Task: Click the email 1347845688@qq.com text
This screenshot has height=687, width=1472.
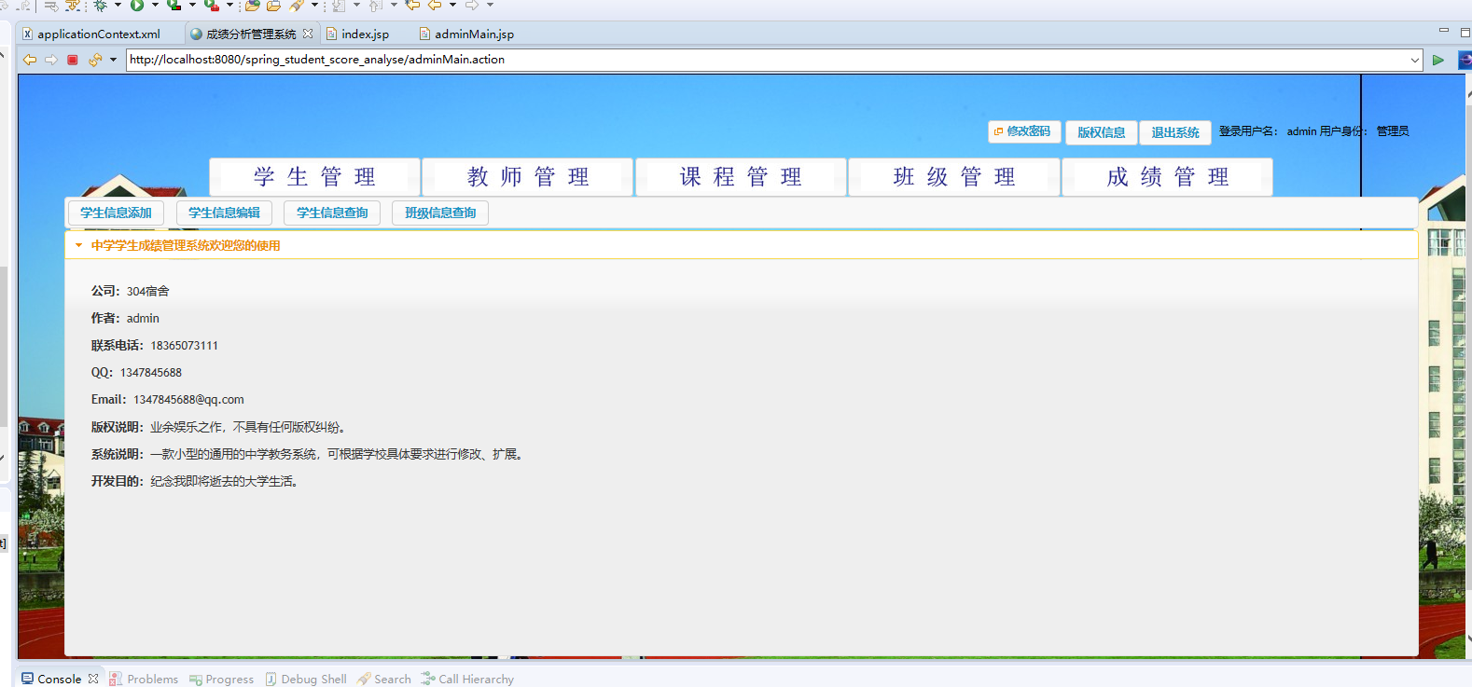Action: [x=188, y=400]
